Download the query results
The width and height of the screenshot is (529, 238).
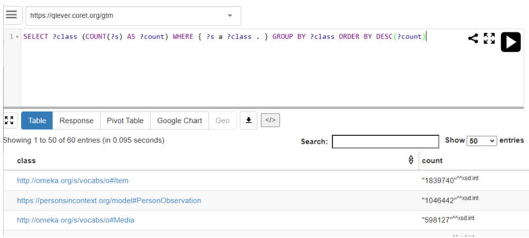[248, 120]
